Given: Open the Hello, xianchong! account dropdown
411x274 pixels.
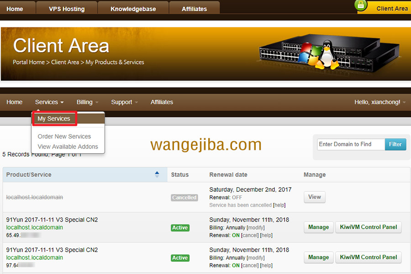Looking at the screenshot, I should coord(380,102).
